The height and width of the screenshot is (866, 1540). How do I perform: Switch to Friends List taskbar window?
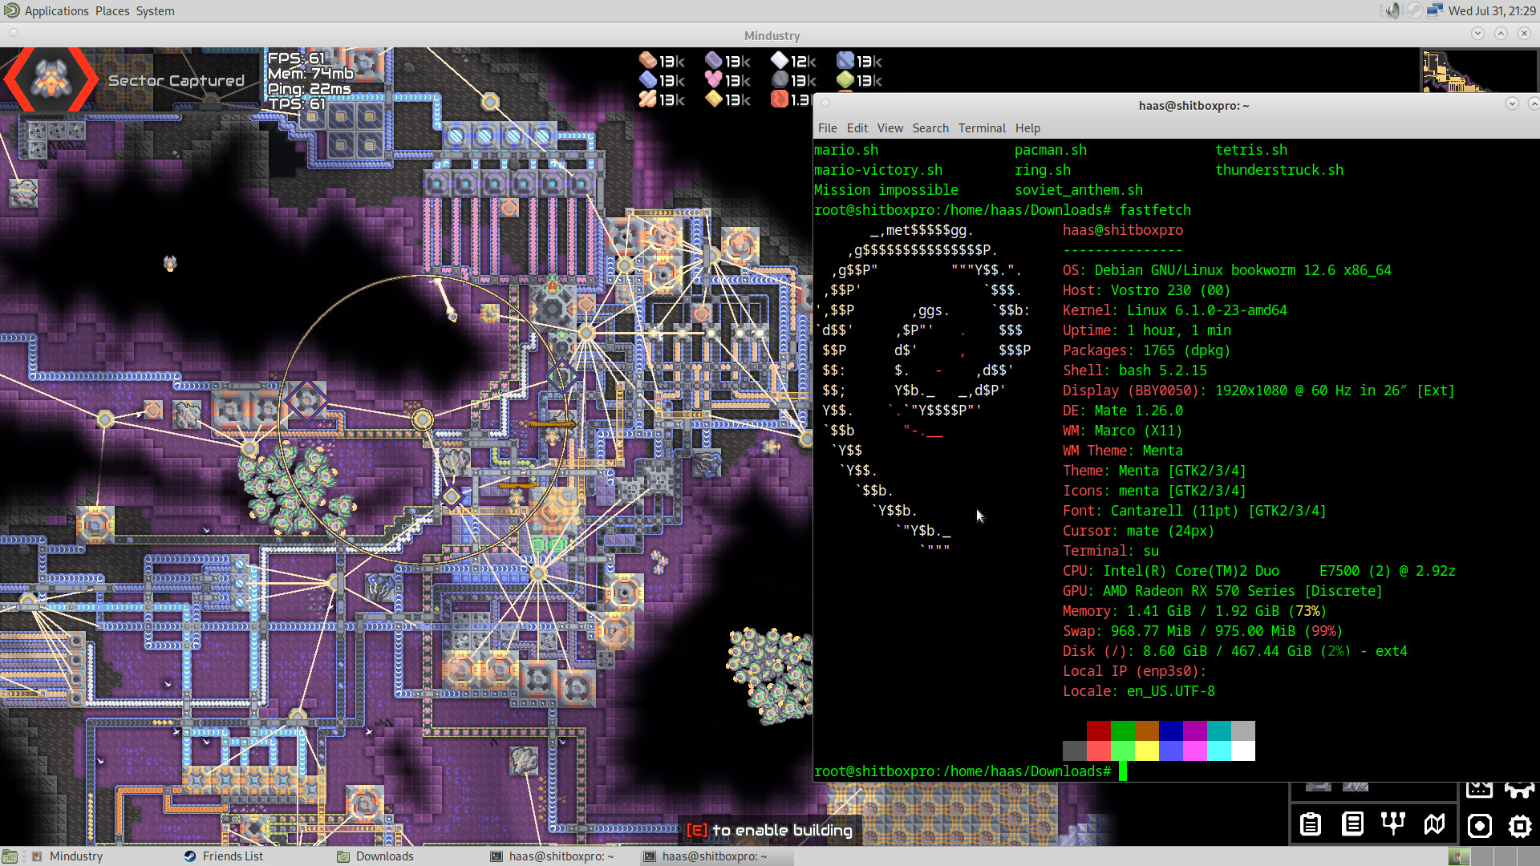pos(233,856)
